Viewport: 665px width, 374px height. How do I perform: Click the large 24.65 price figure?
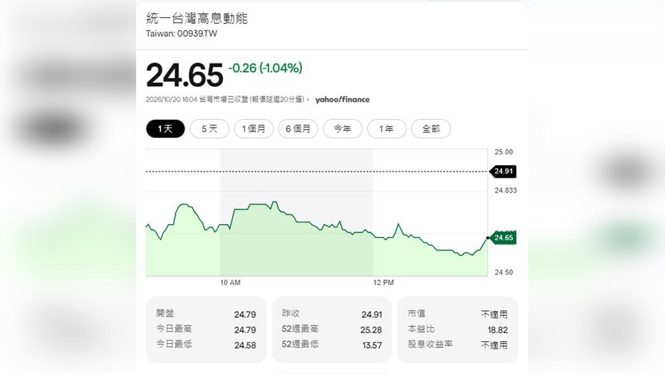pos(184,75)
